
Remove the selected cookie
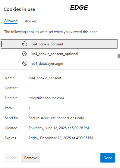(30, 158)
